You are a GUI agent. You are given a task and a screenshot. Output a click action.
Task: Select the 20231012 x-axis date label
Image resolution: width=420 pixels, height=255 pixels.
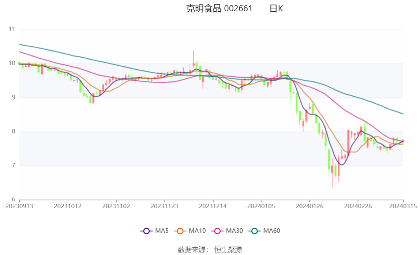tap(67, 206)
